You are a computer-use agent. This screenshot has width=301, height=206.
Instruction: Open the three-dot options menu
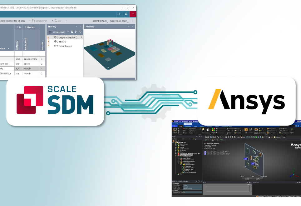132,21
